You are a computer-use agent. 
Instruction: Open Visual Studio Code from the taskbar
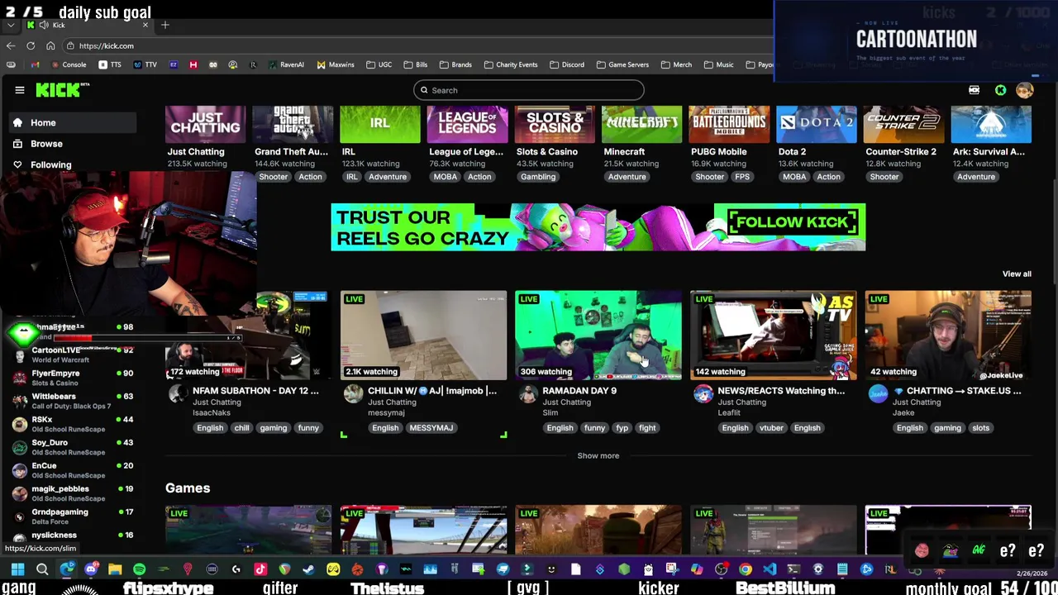[770, 569]
